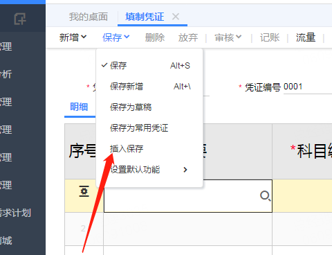Viewport: 332px width, 255px height.
Task: Choose 保存 (Alt+S) from the menu
Action: click(149, 66)
